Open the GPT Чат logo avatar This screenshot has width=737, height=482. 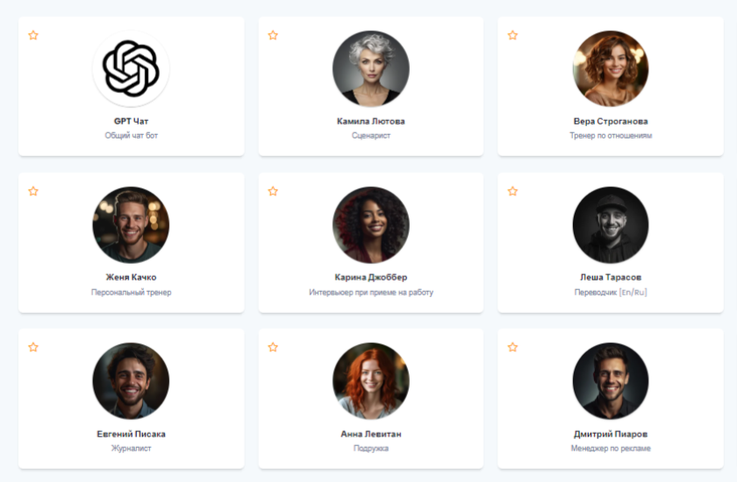pyautogui.click(x=131, y=69)
